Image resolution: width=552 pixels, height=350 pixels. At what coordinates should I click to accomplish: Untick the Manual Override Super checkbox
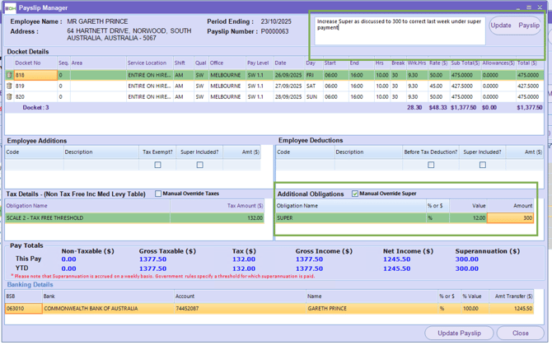[x=355, y=194]
